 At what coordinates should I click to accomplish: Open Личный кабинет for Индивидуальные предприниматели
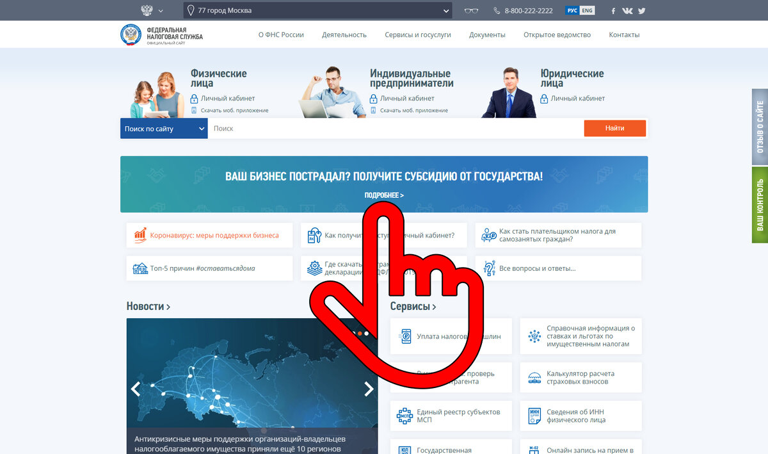pos(407,99)
